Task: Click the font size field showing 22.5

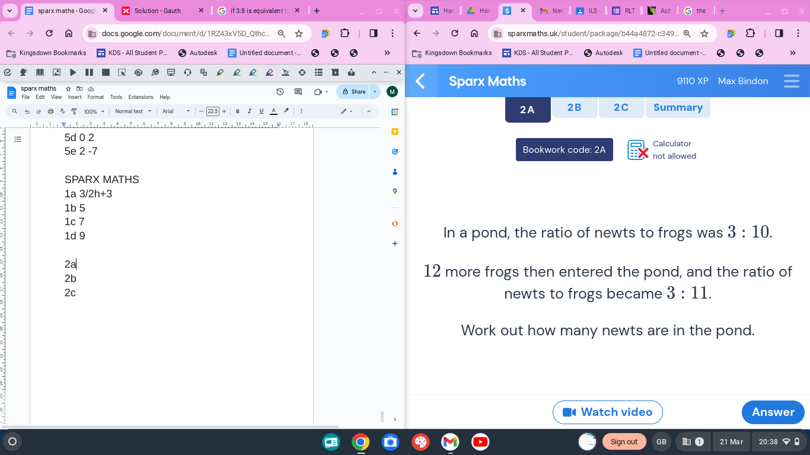Action: tap(212, 111)
